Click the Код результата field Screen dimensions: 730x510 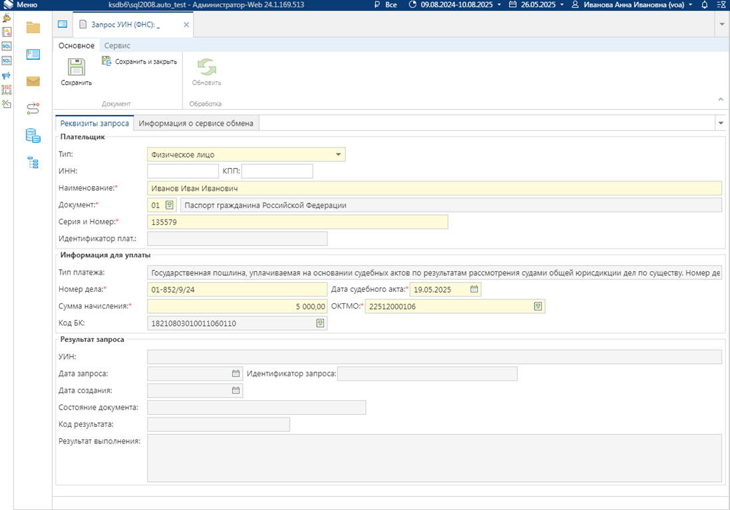pos(218,424)
